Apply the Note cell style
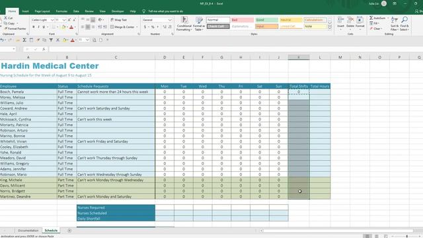 coord(315,26)
